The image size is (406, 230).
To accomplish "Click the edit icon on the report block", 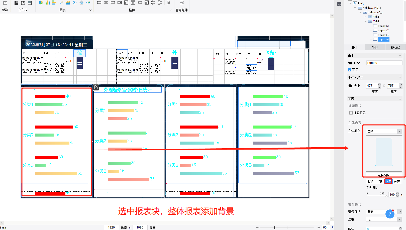I will [96, 87].
